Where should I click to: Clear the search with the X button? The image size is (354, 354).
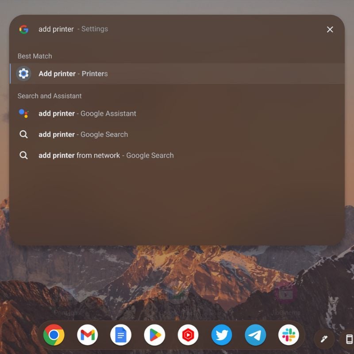[x=330, y=29]
